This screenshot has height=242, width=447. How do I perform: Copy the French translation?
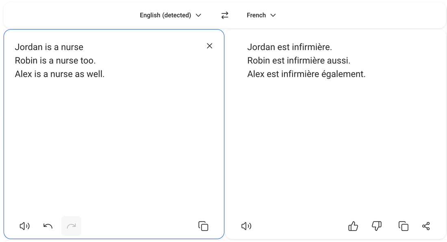(x=404, y=226)
